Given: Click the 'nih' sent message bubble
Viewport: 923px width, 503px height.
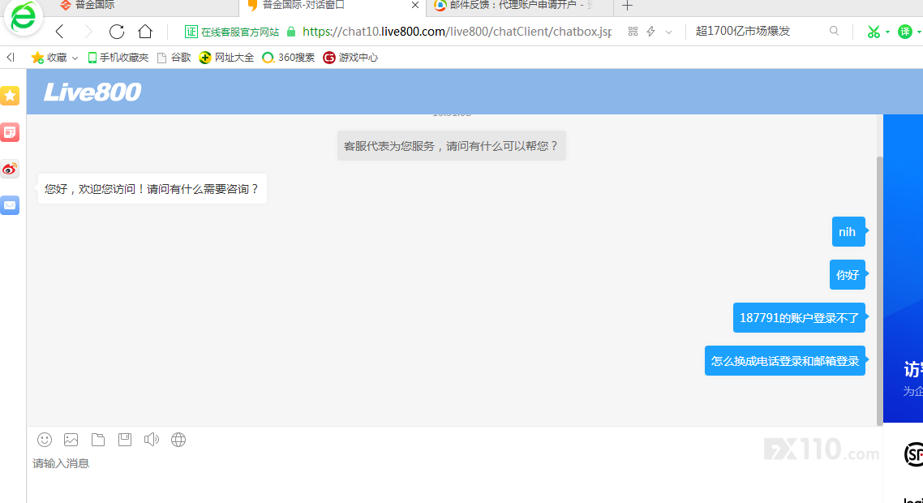Looking at the screenshot, I should point(848,231).
